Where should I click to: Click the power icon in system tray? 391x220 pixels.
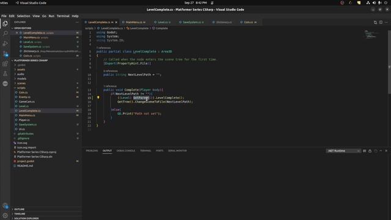[x=386, y=2]
